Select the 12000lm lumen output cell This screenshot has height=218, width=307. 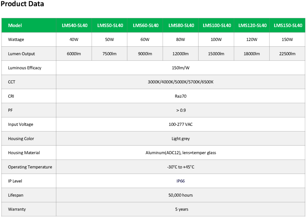(x=180, y=54)
